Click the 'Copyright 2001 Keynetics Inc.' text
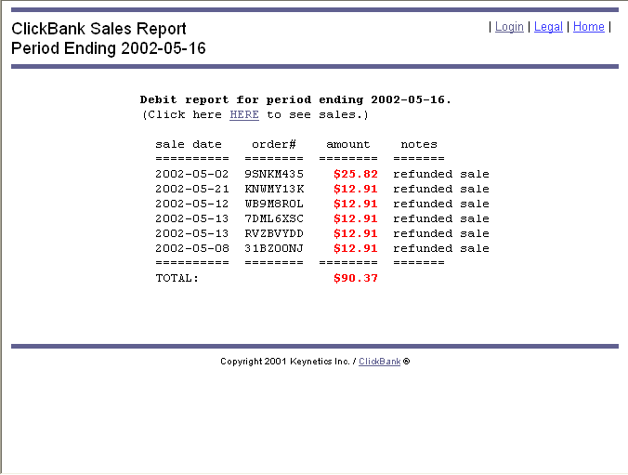Screen dimensions: 628x475 pyautogui.click(x=285, y=362)
